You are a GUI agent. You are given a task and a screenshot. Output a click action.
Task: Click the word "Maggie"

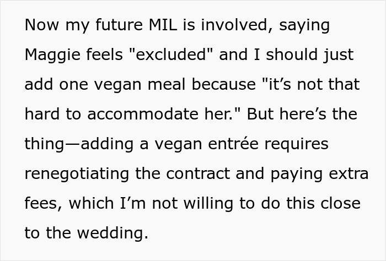point(50,55)
